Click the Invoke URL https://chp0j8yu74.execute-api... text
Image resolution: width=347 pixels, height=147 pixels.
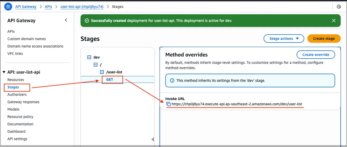coord(237,104)
